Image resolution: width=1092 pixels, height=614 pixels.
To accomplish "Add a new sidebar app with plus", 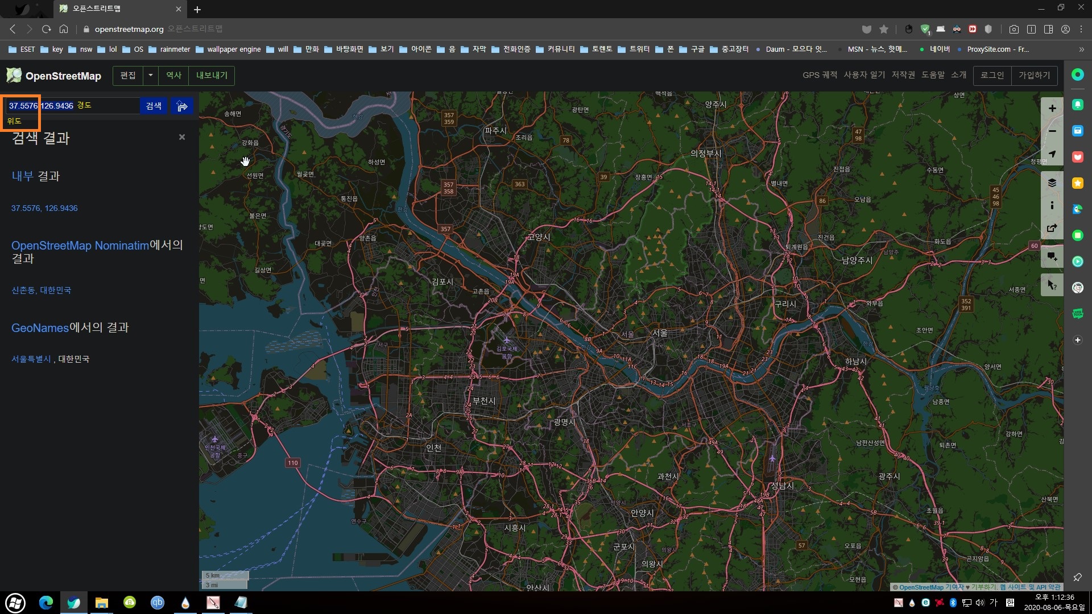I will pyautogui.click(x=1078, y=340).
